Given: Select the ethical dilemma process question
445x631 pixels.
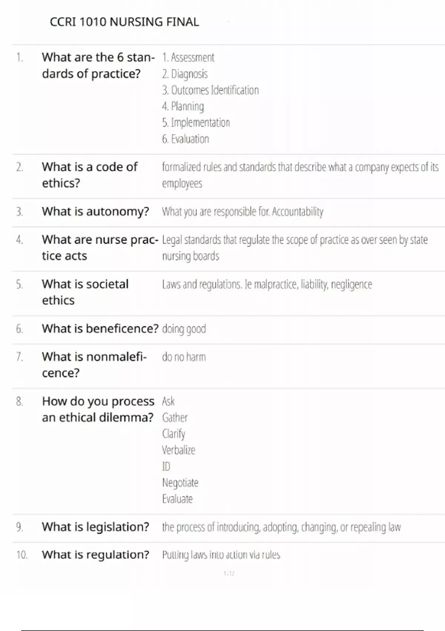Looking at the screenshot, I should tap(98, 409).
